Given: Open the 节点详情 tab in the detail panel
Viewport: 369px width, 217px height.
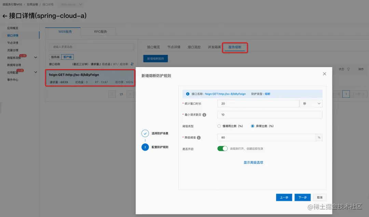Looking at the screenshot, I should point(174,47).
